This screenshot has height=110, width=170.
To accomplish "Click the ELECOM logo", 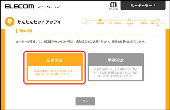I will click(x=19, y=7).
